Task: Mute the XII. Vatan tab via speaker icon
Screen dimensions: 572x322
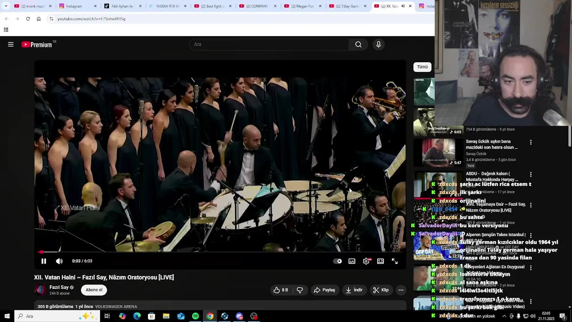Action: [x=403, y=6]
